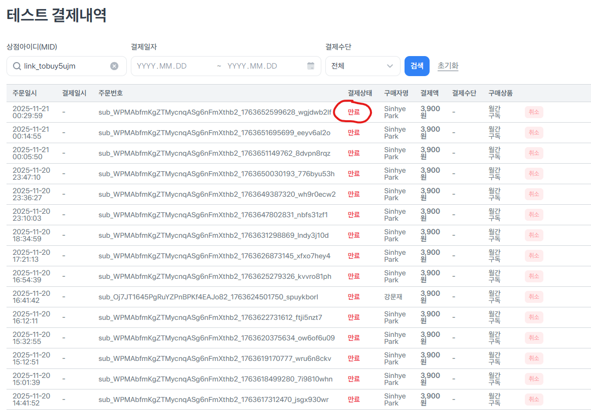
Task: Click the 결제일시 column header
Action: [x=74, y=94]
